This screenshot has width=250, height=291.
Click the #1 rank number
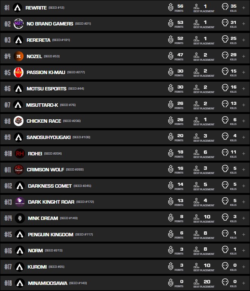[x=7, y=8]
